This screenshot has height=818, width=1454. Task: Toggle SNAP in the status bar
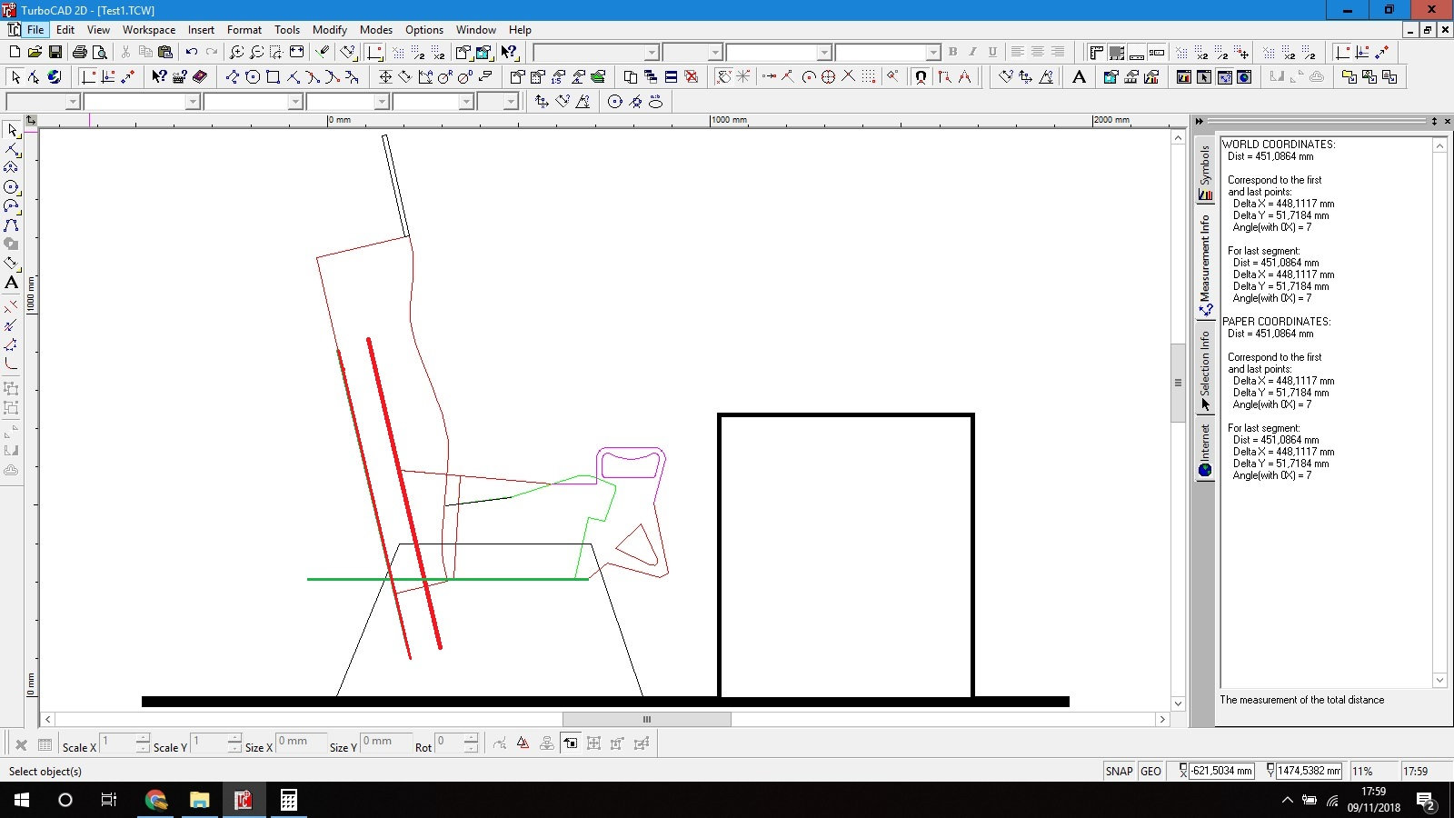coord(1119,771)
